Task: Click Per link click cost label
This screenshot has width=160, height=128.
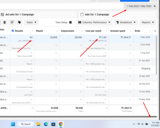Action: coord(101,95)
